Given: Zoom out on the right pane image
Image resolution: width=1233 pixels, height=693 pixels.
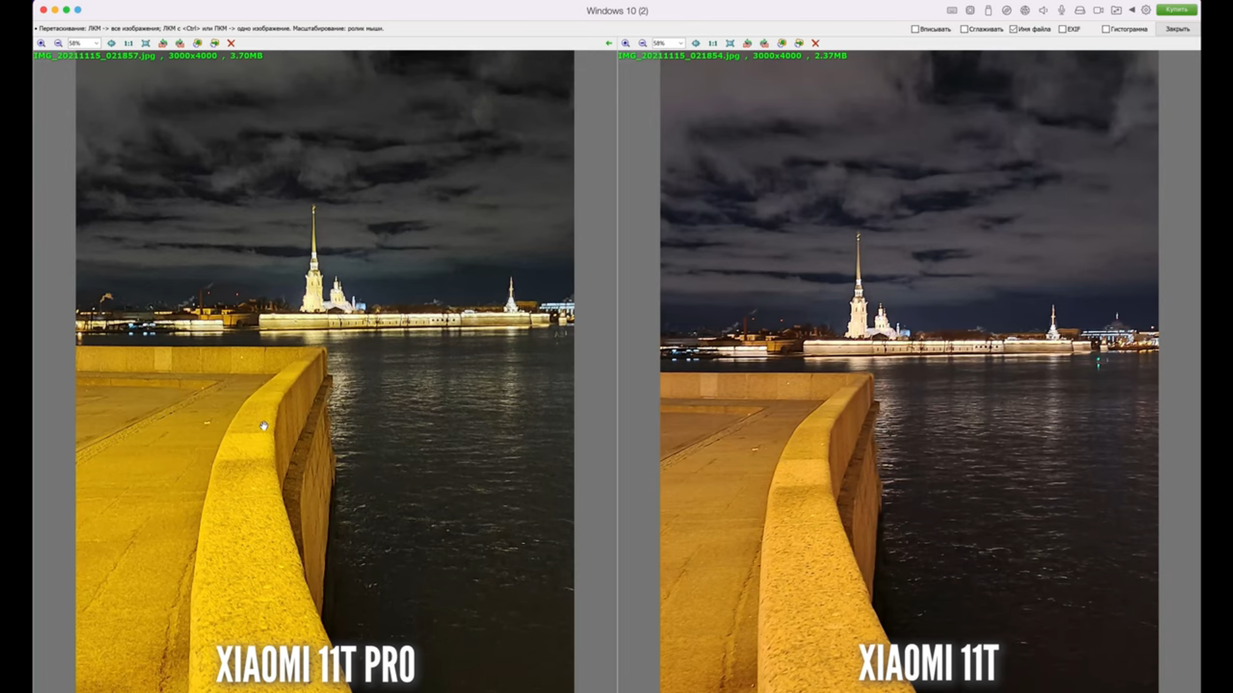Looking at the screenshot, I should pos(643,43).
